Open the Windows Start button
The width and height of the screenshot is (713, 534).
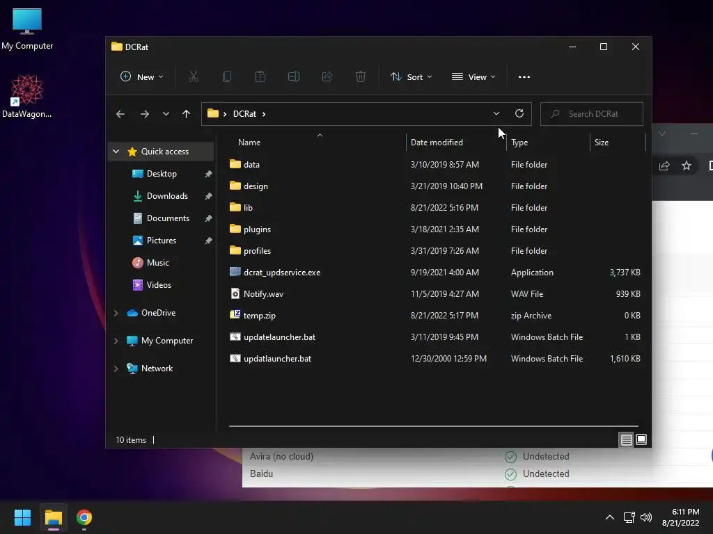pyautogui.click(x=22, y=517)
